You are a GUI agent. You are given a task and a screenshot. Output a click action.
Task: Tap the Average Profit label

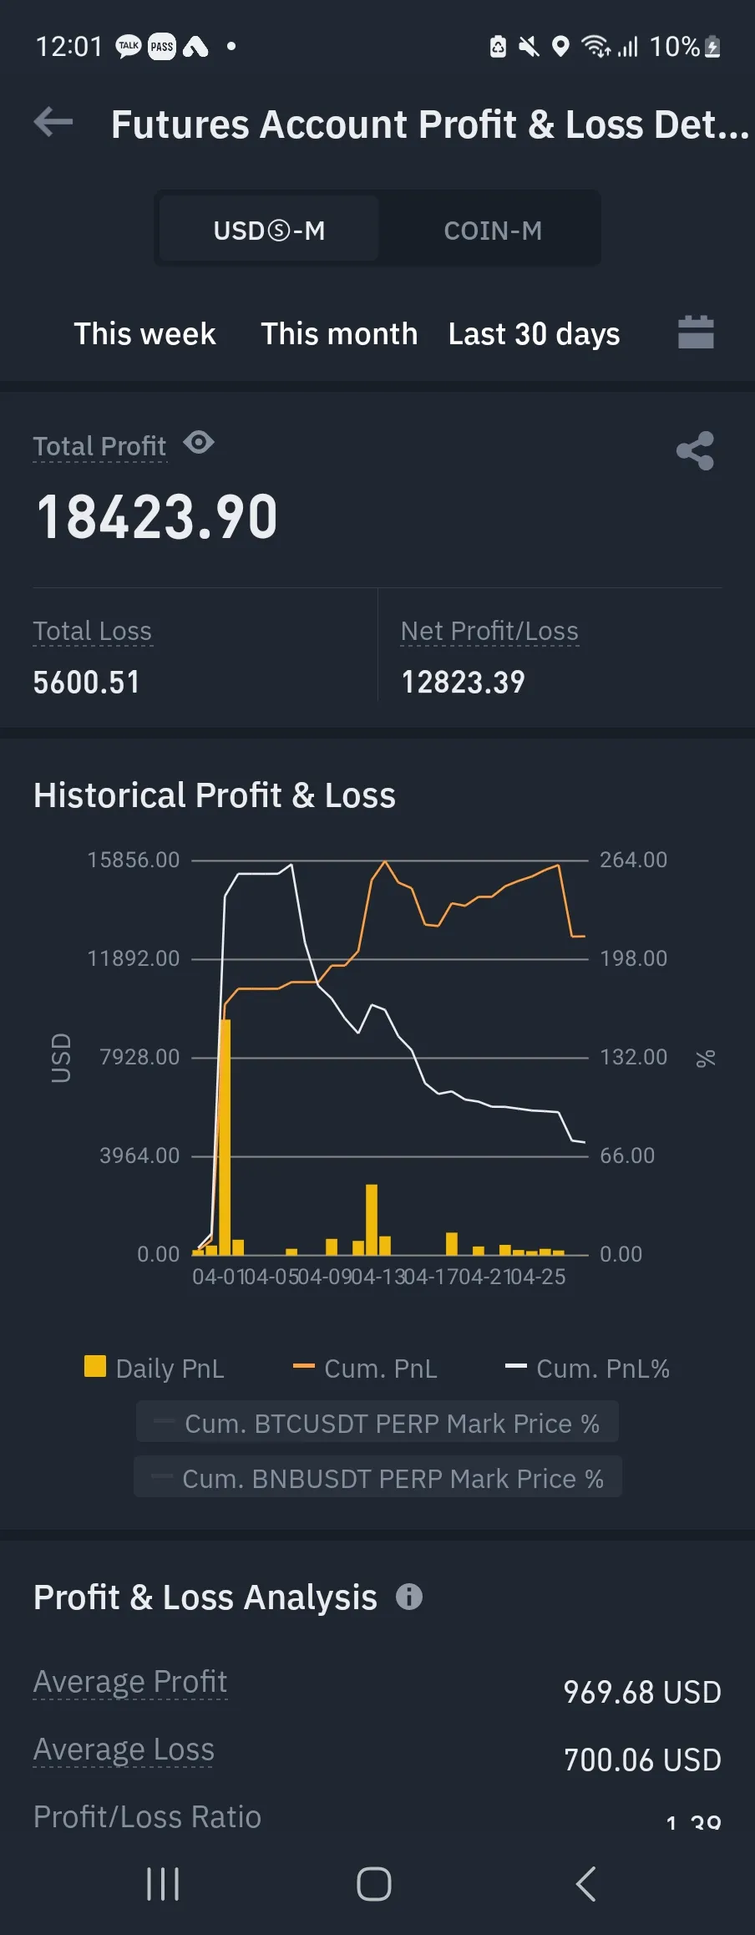130,1681
